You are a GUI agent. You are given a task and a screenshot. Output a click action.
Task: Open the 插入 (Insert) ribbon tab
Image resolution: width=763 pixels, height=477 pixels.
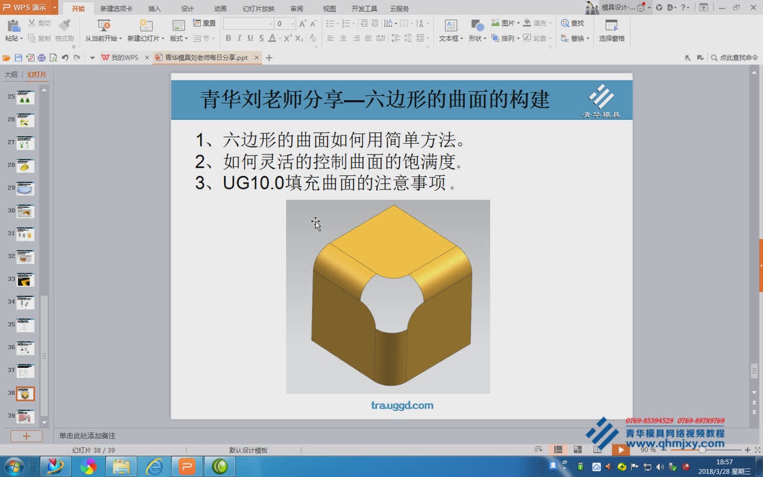pyautogui.click(x=154, y=9)
